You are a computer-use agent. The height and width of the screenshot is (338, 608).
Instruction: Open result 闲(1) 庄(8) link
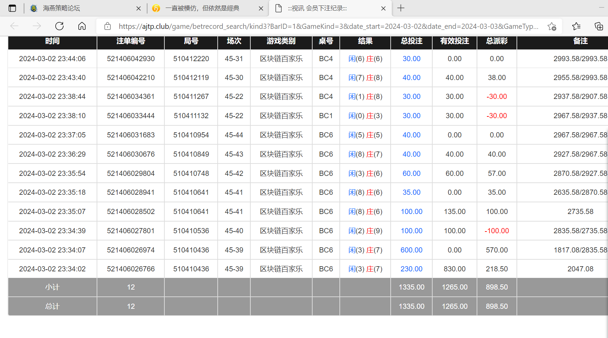365,97
